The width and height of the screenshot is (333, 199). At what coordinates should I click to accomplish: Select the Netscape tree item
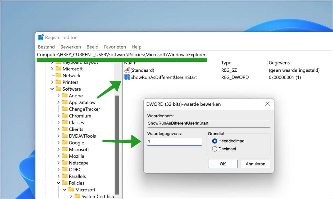click(x=79, y=163)
